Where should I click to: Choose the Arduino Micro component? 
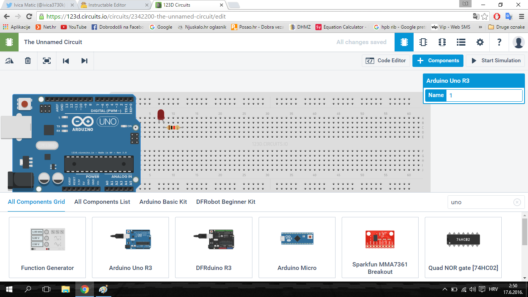pos(297,247)
